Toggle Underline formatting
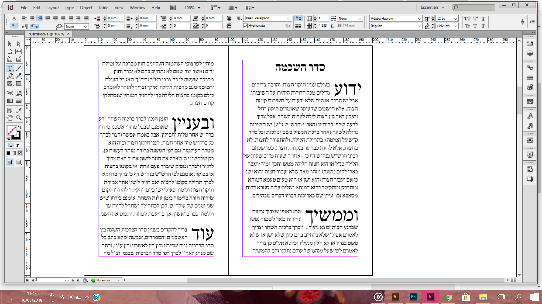This screenshot has width=542, height=304. coord(483,19)
